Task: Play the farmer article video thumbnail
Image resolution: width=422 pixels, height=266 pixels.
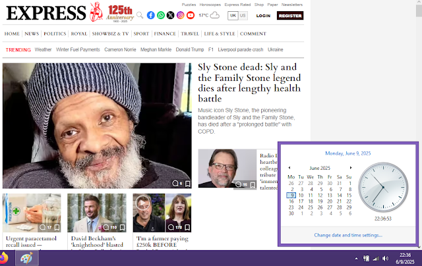Action: pos(142,203)
